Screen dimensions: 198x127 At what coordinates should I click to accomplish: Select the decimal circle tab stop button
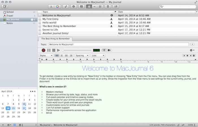(x=194, y=56)
